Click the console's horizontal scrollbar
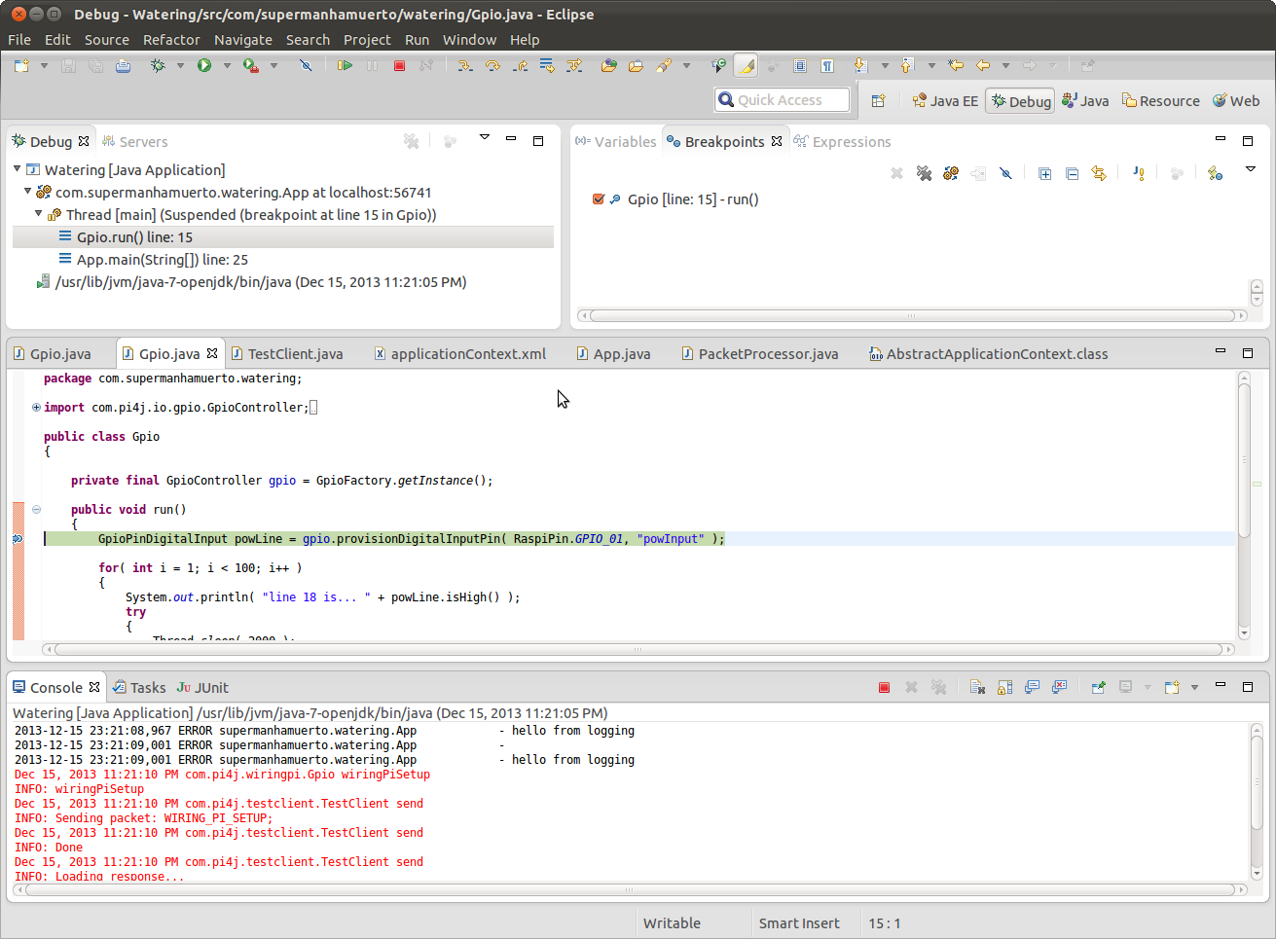Image resolution: width=1276 pixels, height=939 pixels. click(629, 889)
